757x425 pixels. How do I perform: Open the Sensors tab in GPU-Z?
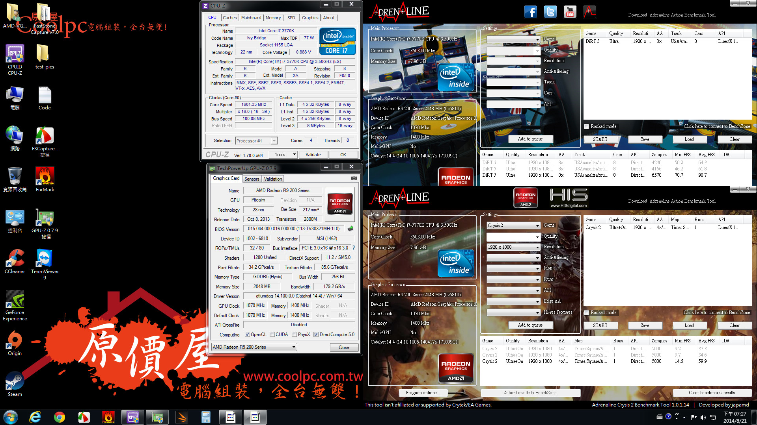(252, 179)
